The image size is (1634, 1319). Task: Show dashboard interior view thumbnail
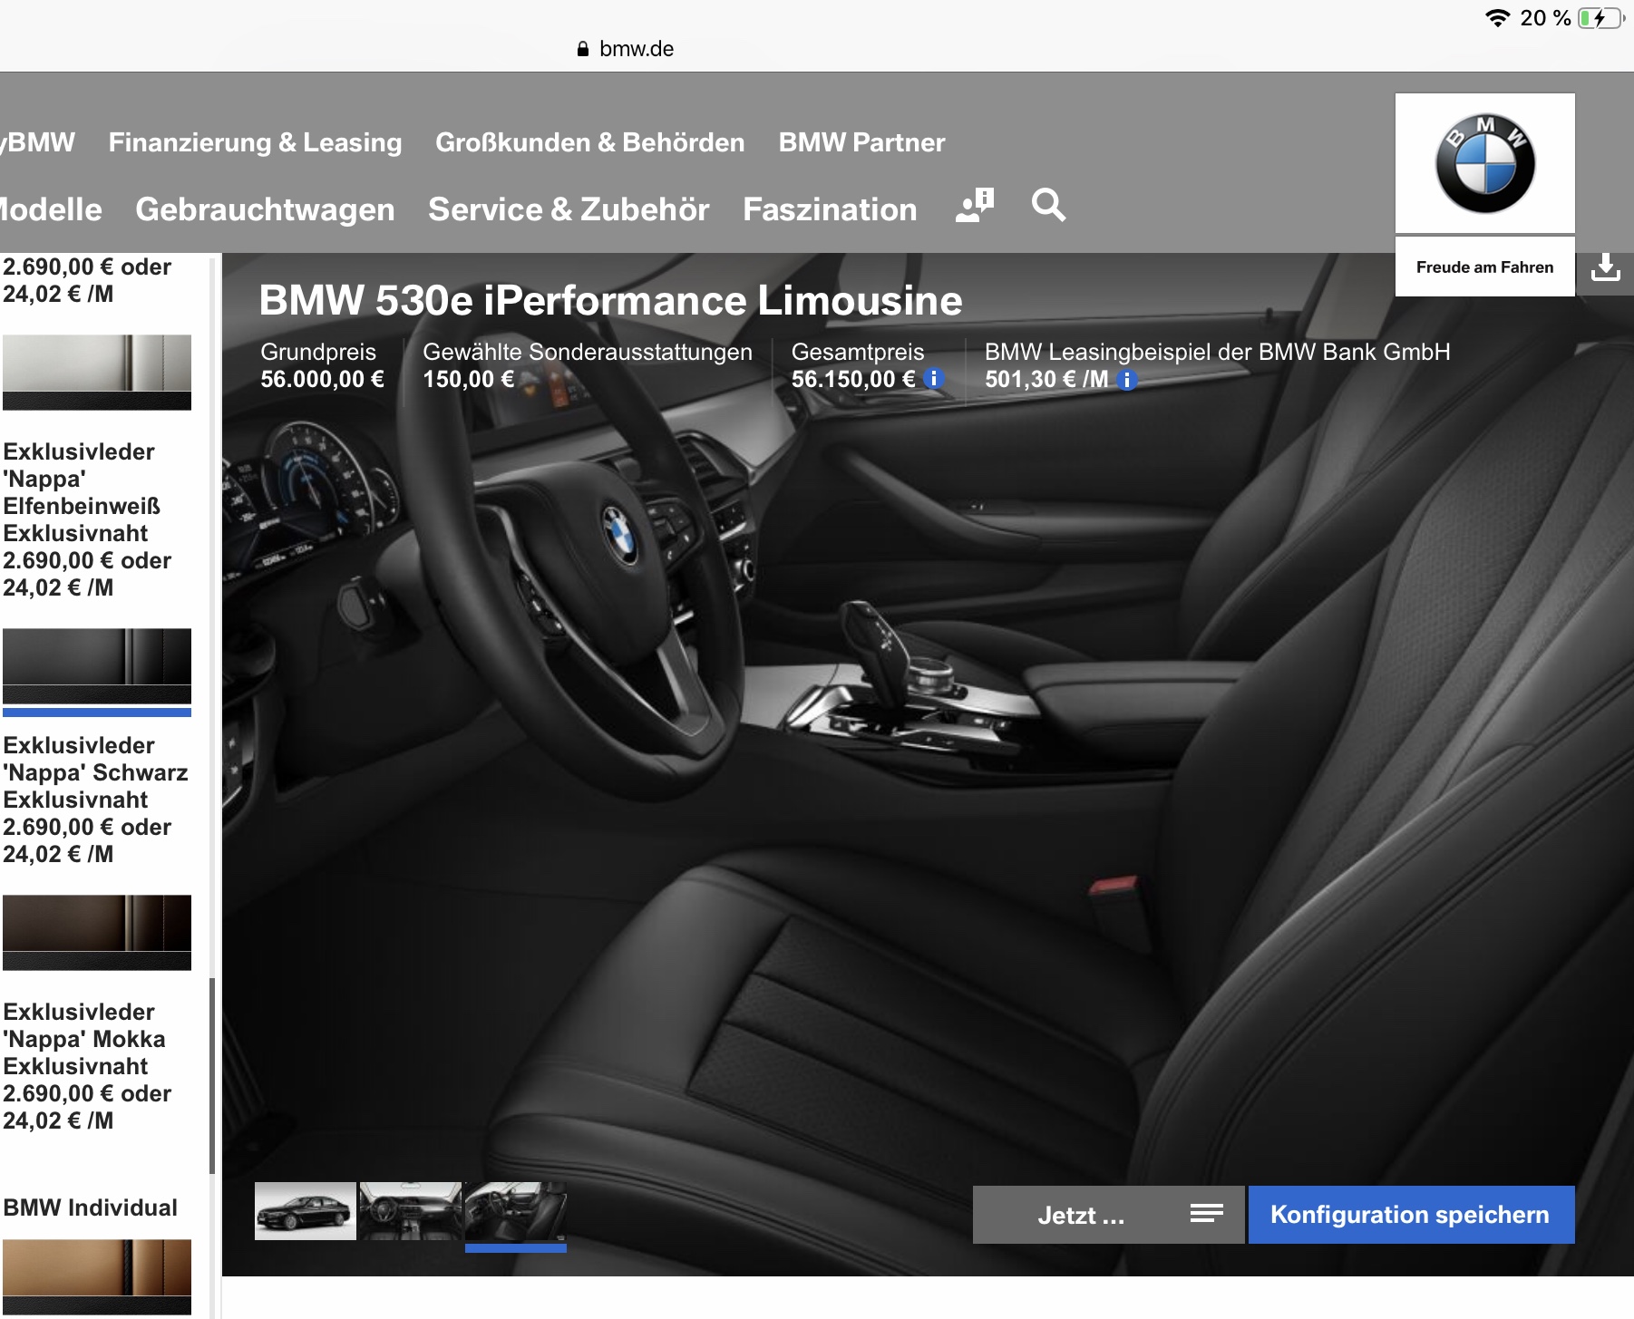[411, 1211]
